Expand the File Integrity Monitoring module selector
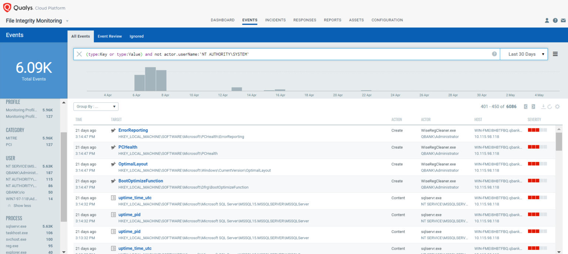568x254 pixels. coord(67,21)
